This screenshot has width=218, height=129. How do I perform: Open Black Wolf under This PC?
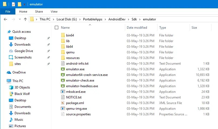click(x=19, y=94)
